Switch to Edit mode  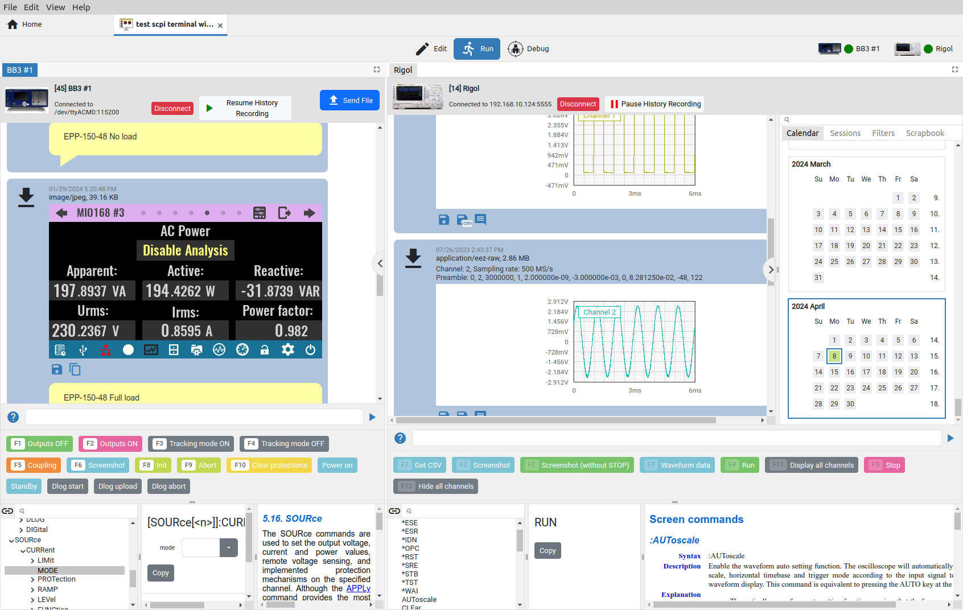coord(431,49)
